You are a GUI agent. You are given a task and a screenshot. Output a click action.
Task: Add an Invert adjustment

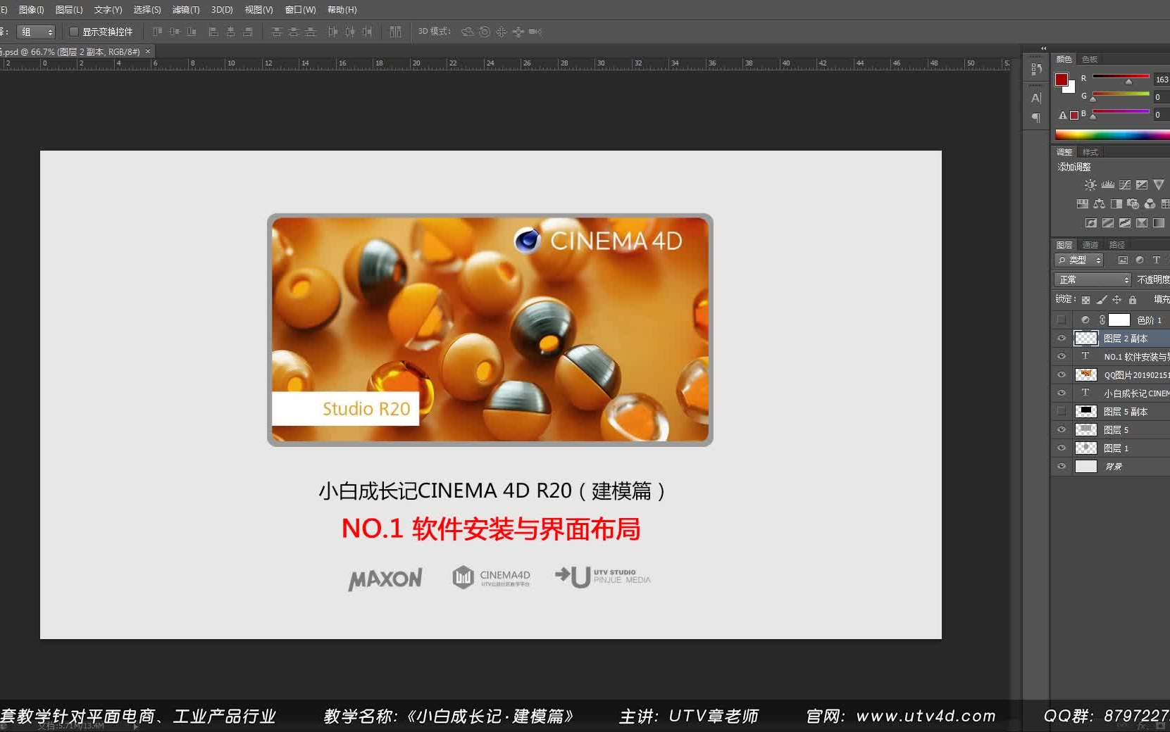pos(1091,223)
